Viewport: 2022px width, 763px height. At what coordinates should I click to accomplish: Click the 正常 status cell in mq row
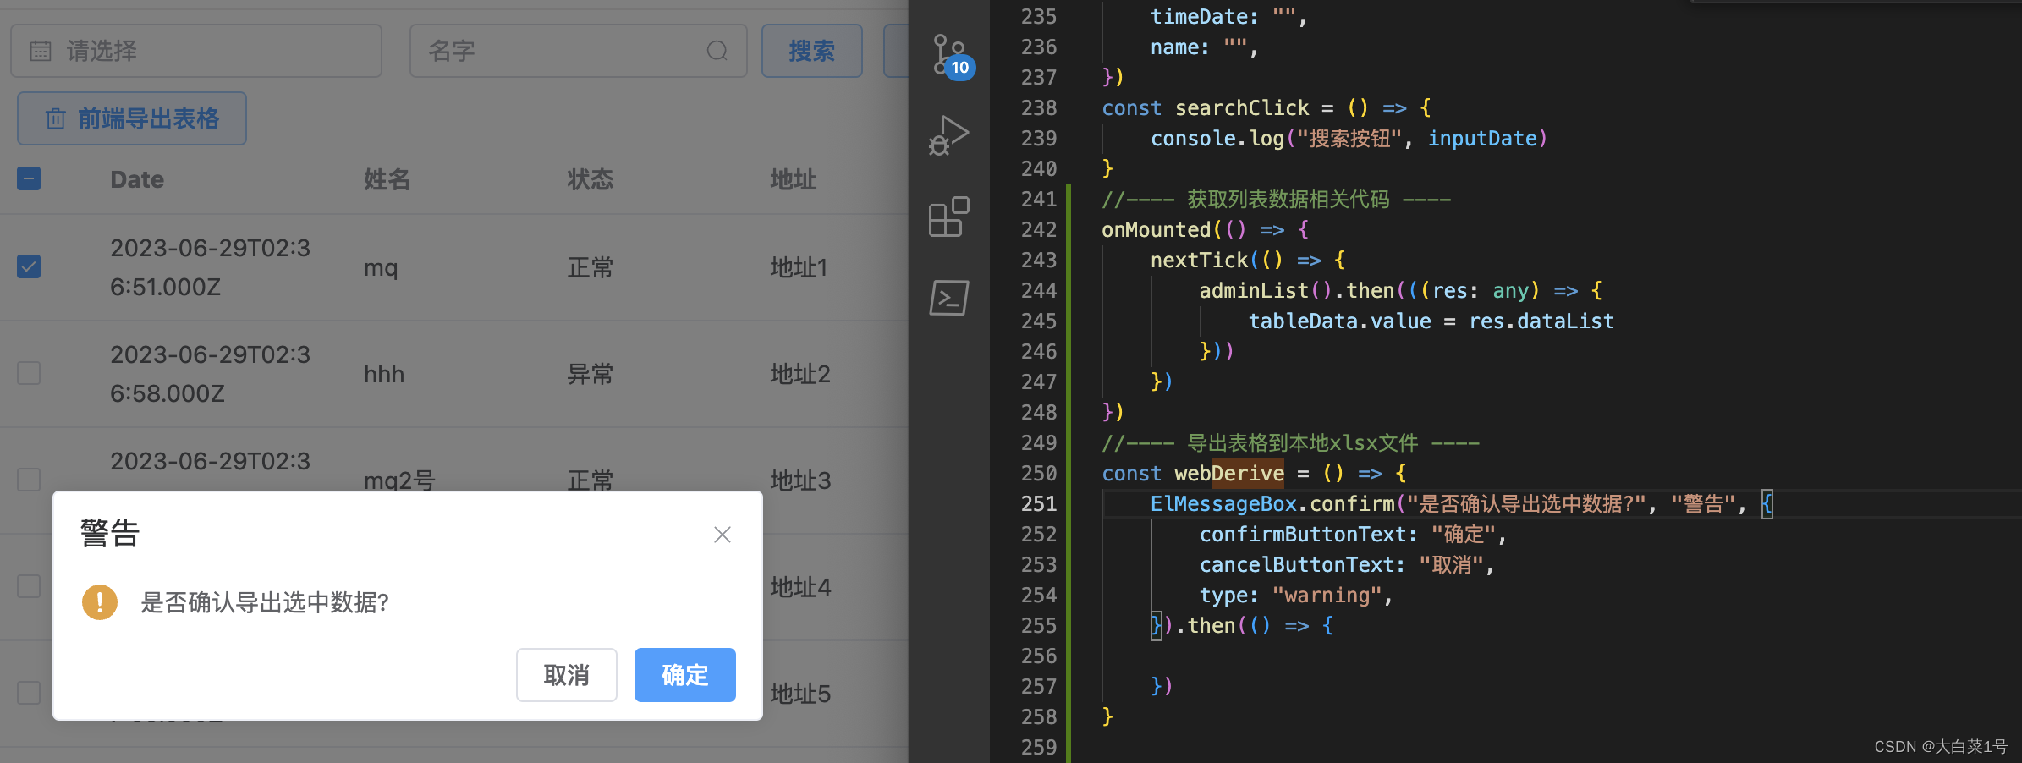(590, 267)
